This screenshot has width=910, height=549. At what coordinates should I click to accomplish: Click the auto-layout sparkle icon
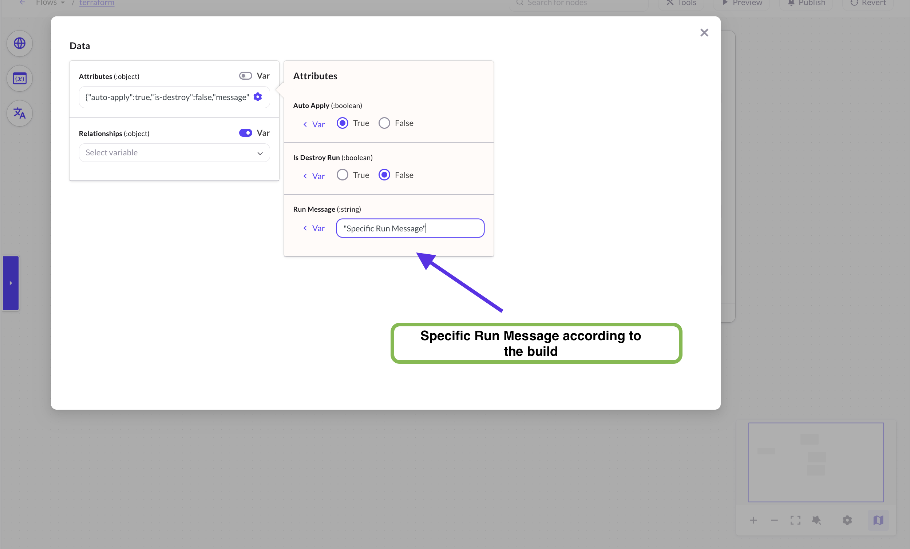coord(816,520)
